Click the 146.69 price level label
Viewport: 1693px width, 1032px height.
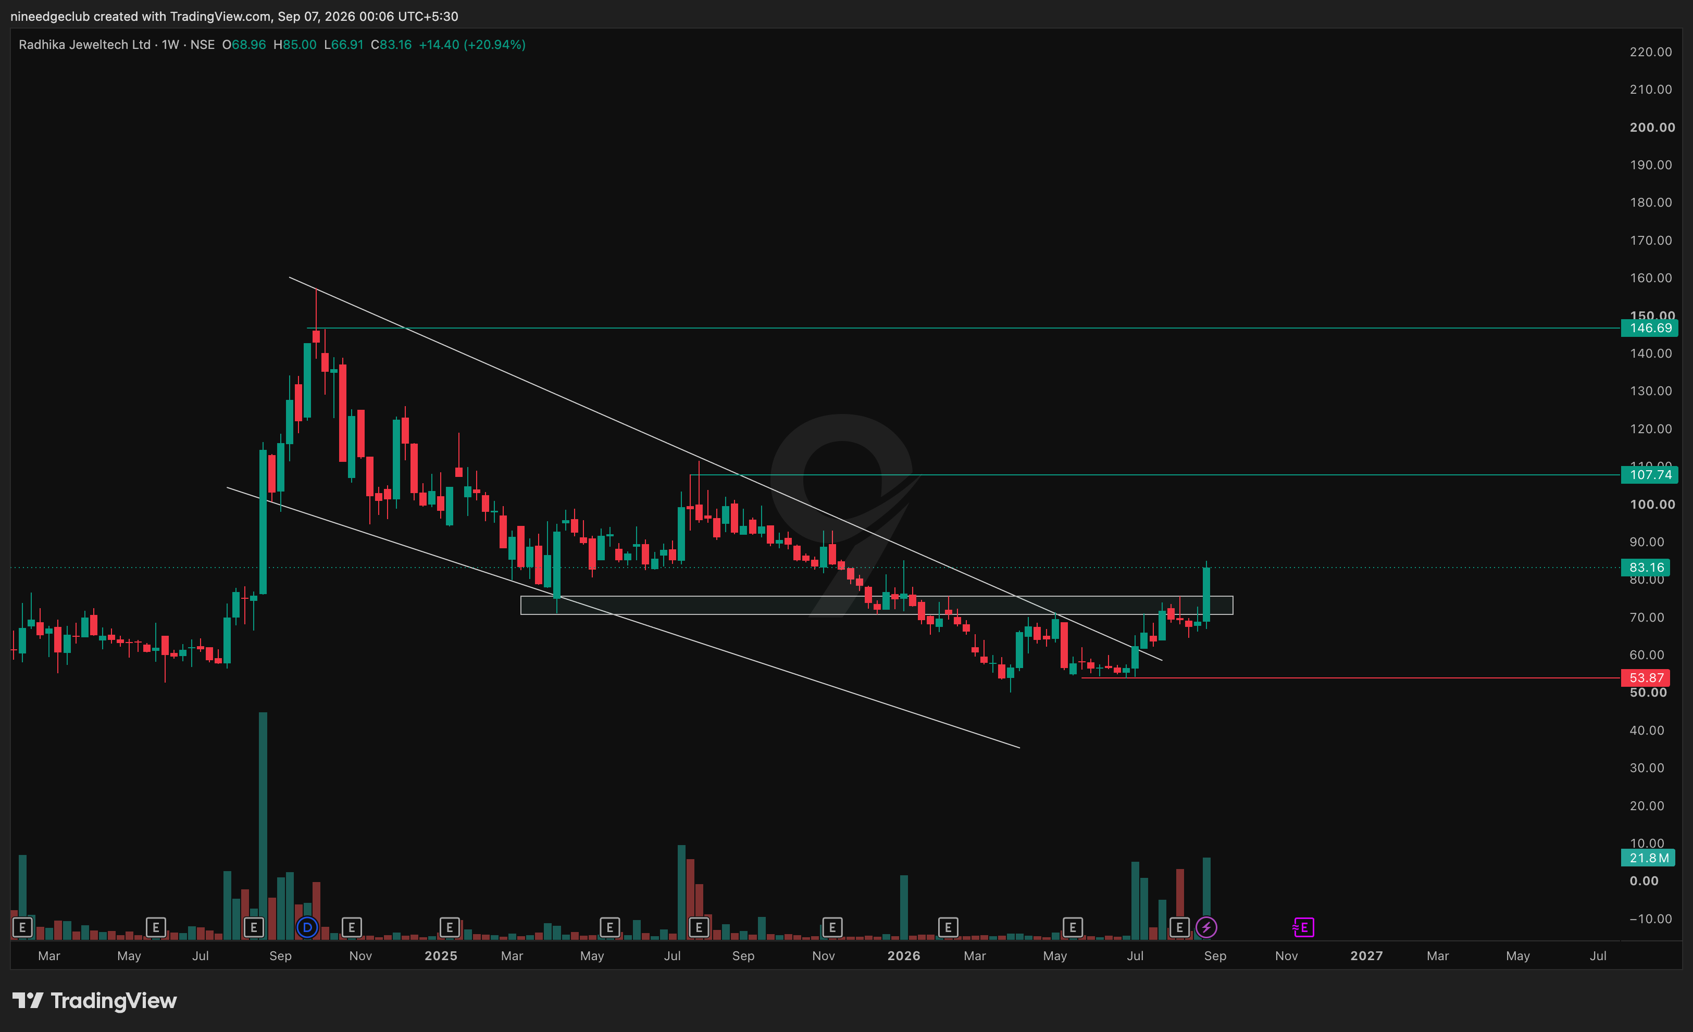[x=1649, y=328]
